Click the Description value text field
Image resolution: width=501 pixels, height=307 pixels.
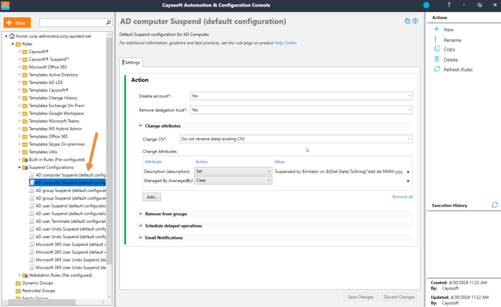click(338, 171)
